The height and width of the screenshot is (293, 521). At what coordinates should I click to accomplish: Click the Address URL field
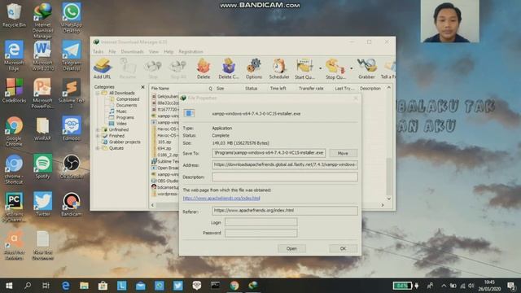[x=285, y=164]
